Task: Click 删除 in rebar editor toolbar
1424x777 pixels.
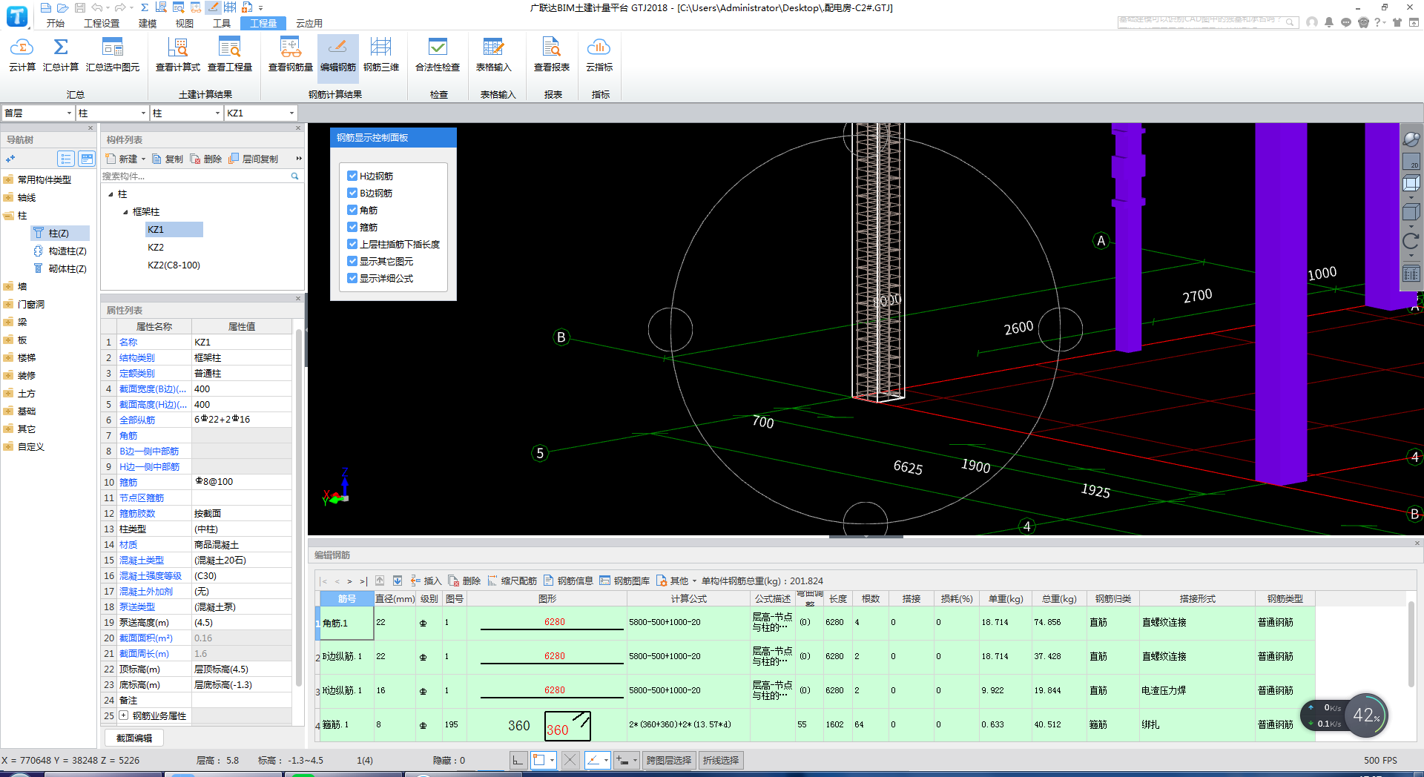Action: pyautogui.click(x=464, y=581)
